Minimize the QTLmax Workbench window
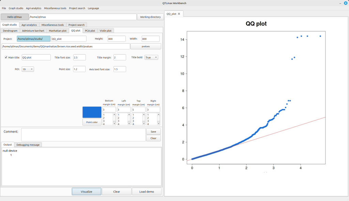 [340, 3]
